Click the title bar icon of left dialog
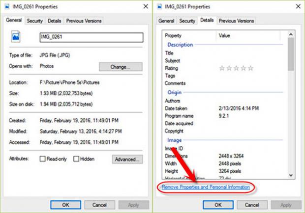Screen dimensions: 305x213 point(7,6)
